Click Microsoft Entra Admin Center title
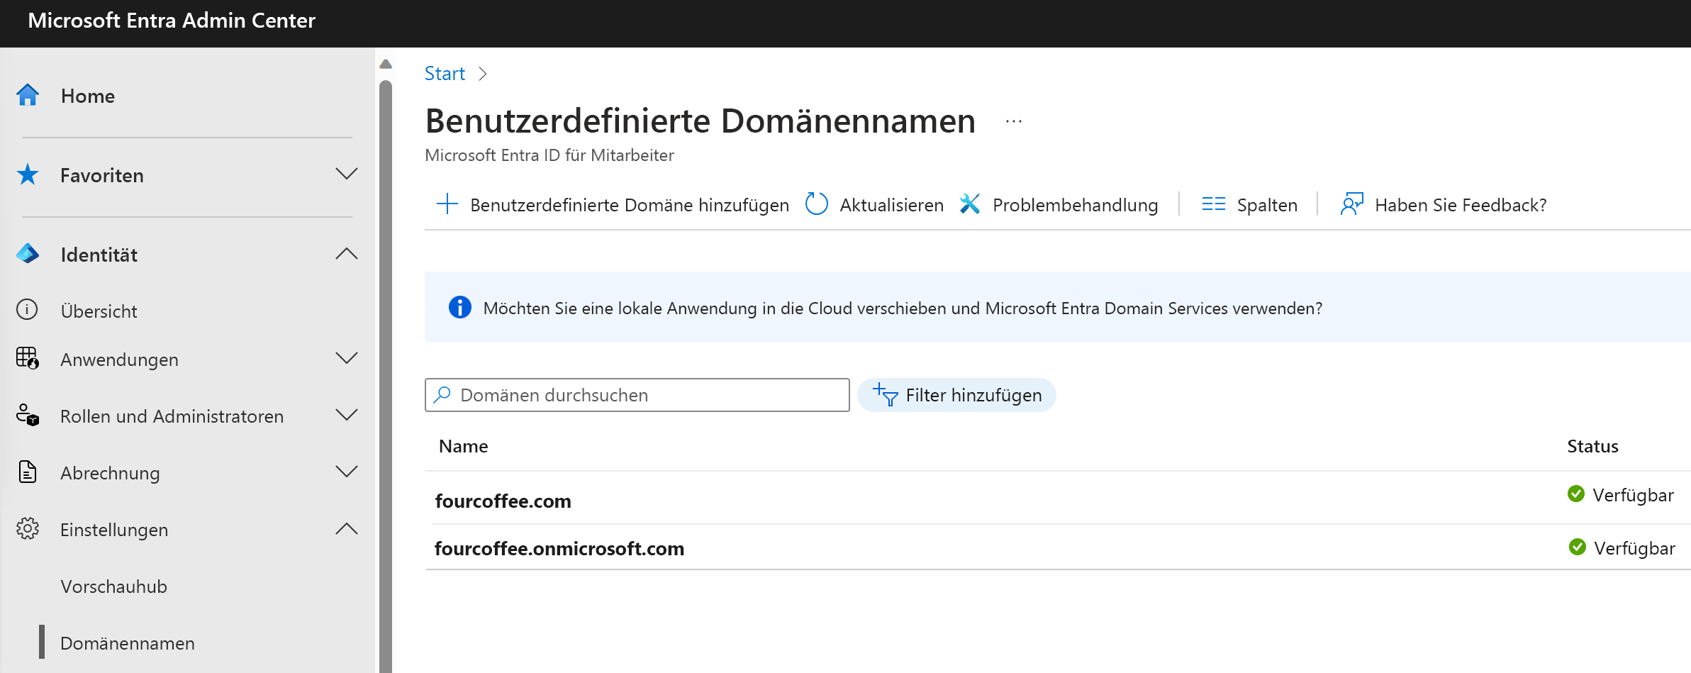 (172, 21)
